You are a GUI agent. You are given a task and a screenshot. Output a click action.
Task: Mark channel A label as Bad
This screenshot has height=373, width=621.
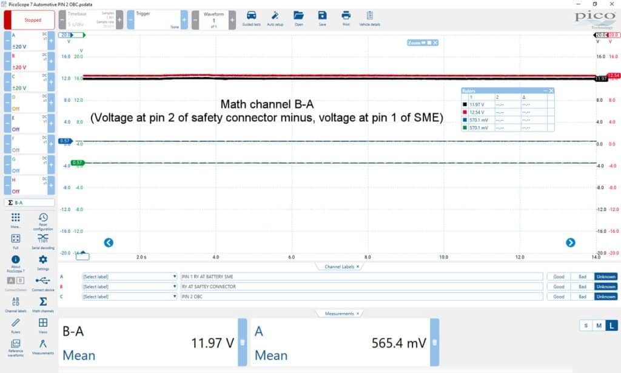tap(582, 277)
